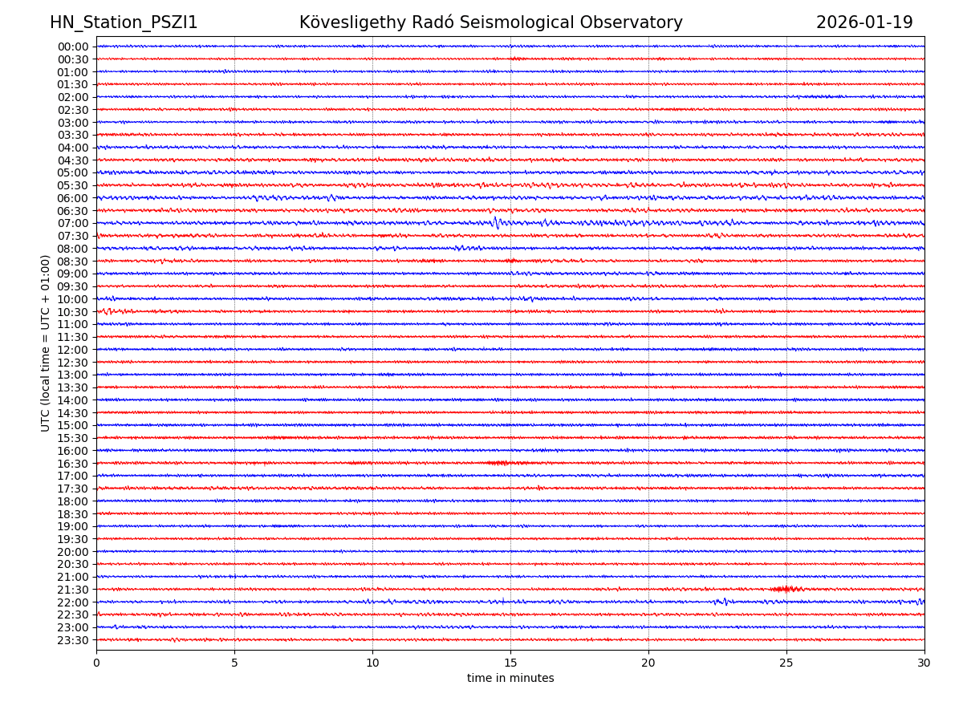The image size is (963, 722).
Task: Click the HN_Station_PSZI1 station title
Action: pyautogui.click(x=124, y=23)
